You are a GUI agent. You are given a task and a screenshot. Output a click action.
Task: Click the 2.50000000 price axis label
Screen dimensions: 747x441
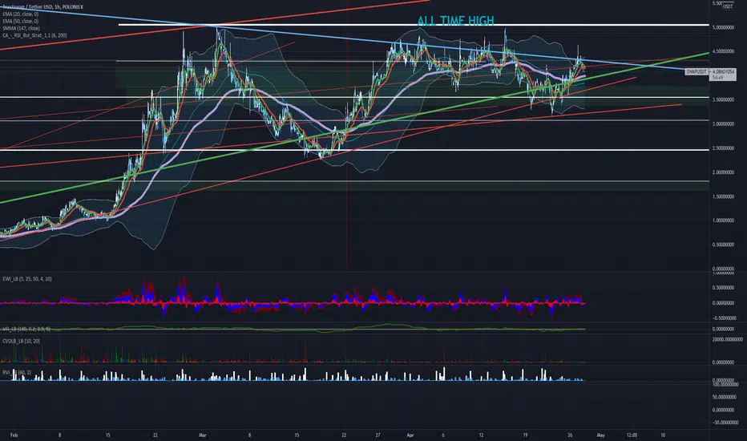coord(723,148)
